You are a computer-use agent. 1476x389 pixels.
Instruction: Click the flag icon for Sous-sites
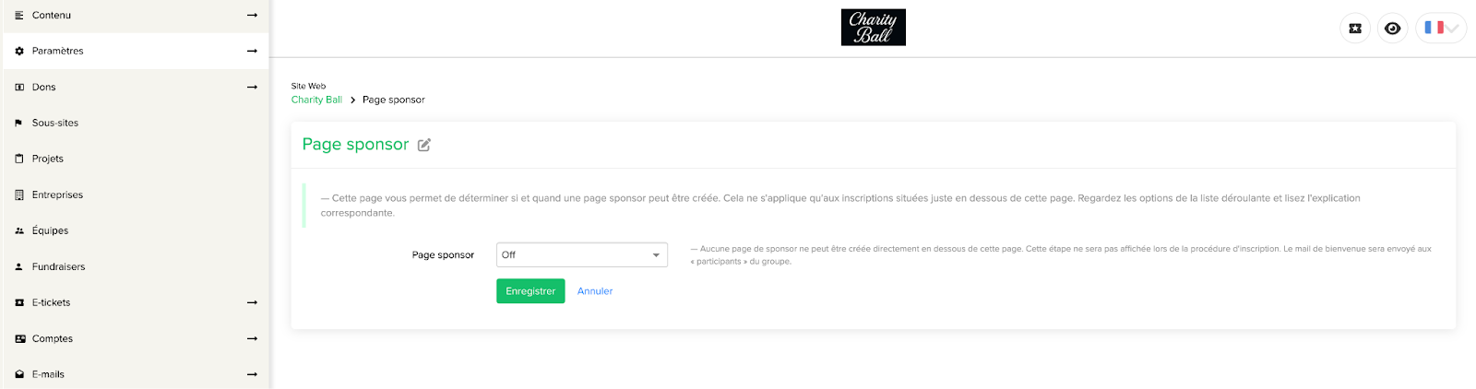[19, 124]
